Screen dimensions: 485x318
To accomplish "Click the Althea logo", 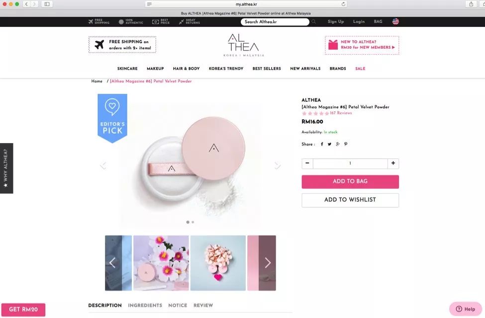I will (x=243, y=45).
